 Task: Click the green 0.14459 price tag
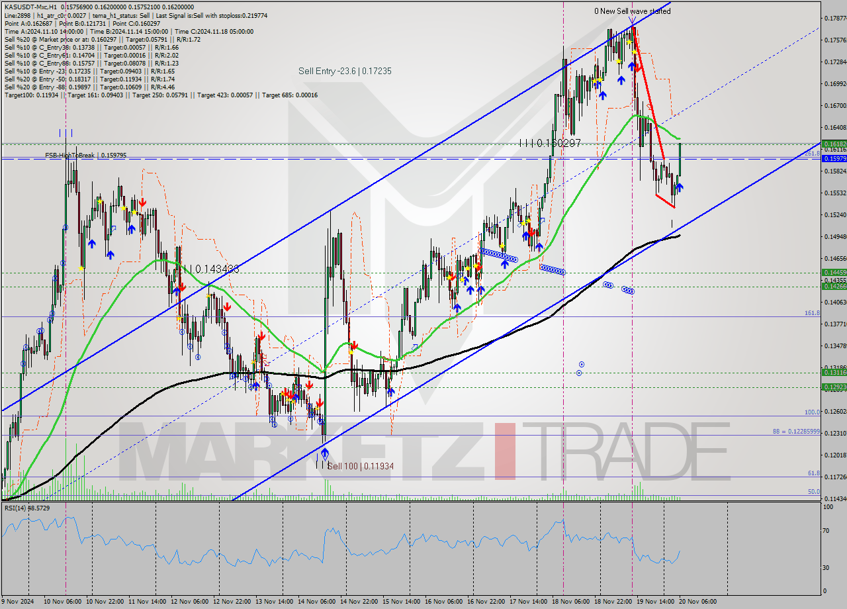pyautogui.click(x=834, y=272)
